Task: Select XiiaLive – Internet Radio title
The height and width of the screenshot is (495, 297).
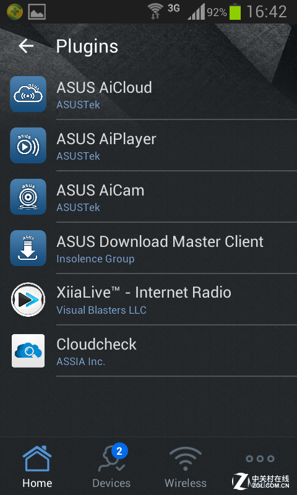Action: point(144,293)
